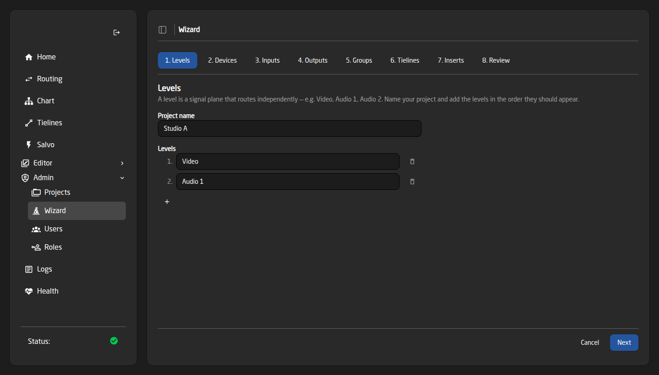Focus the Project name field
The width and height of the screenshot is (659, 375).
coord(290,129)
